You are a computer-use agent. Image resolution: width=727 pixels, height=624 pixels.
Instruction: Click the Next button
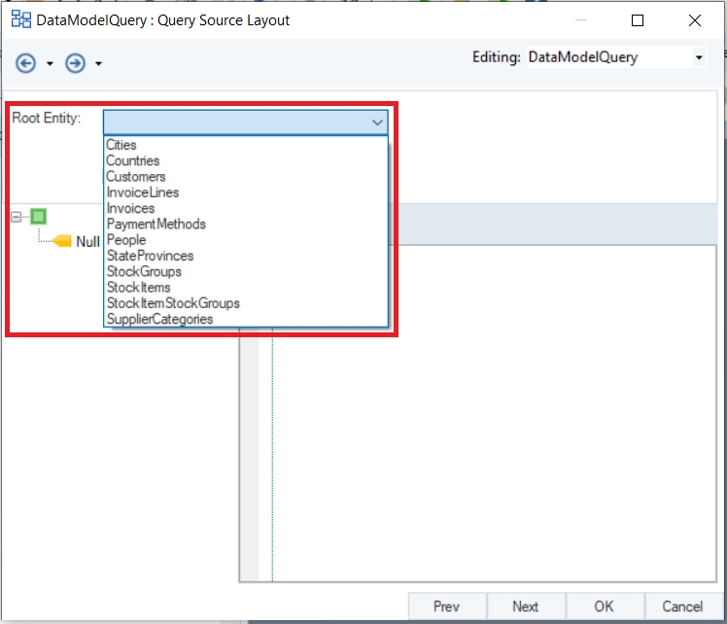[x=526, y=607]
